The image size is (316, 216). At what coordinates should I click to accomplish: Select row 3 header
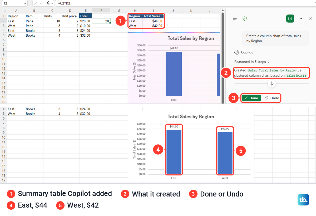(x=4, y=26)
